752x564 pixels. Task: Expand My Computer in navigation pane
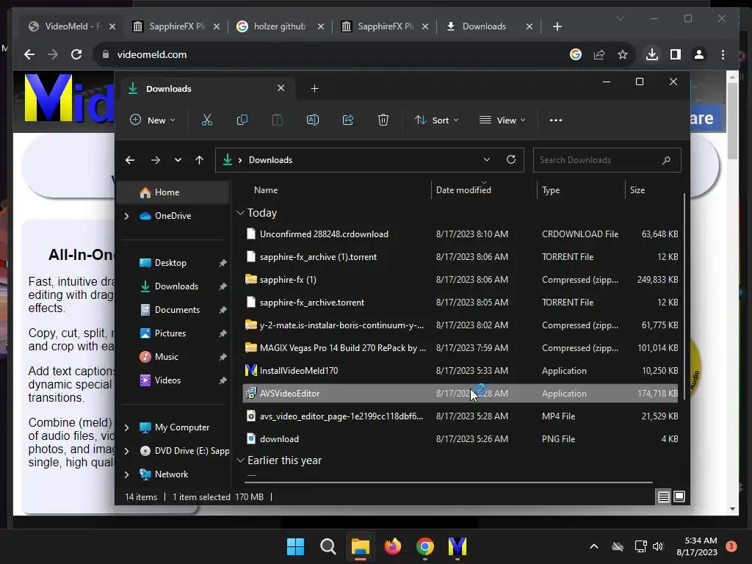126,428
